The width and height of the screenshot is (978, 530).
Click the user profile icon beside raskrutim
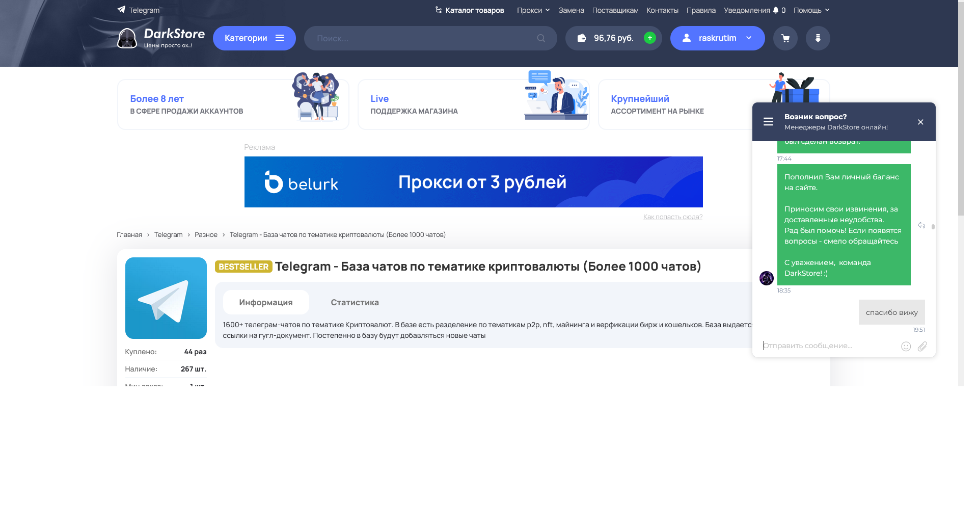coord(687,38)
